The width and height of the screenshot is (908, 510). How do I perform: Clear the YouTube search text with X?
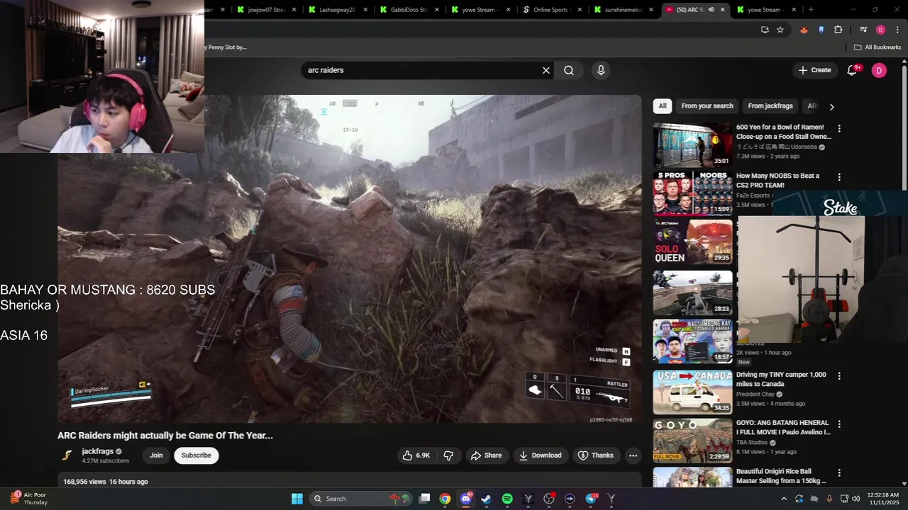[x=546, y=70]
